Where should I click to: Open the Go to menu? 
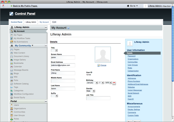point(132,6)
